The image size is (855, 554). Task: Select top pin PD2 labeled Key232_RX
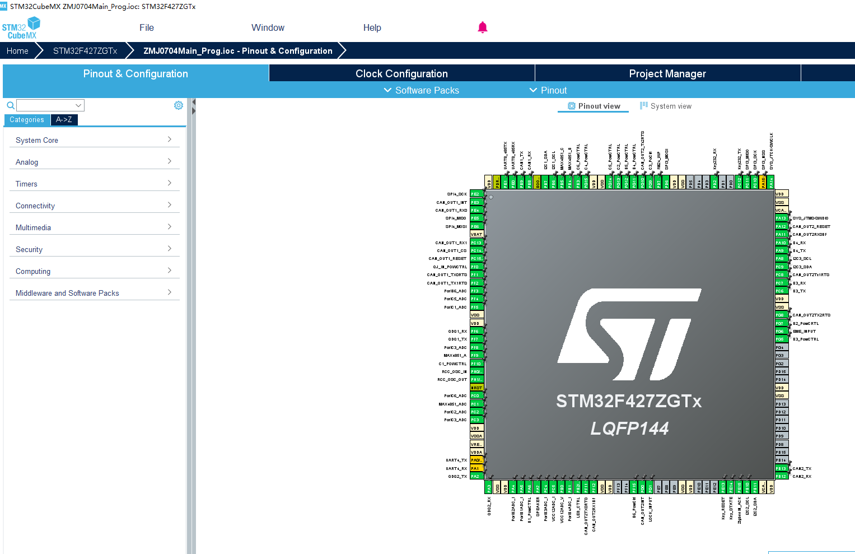pos(715,183)
